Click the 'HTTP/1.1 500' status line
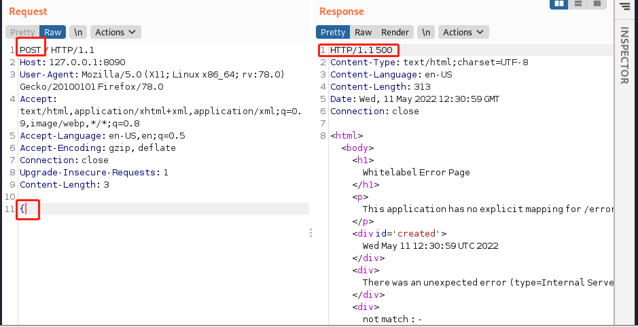Screen dimensions: 638x327 (x=361, y=50)
